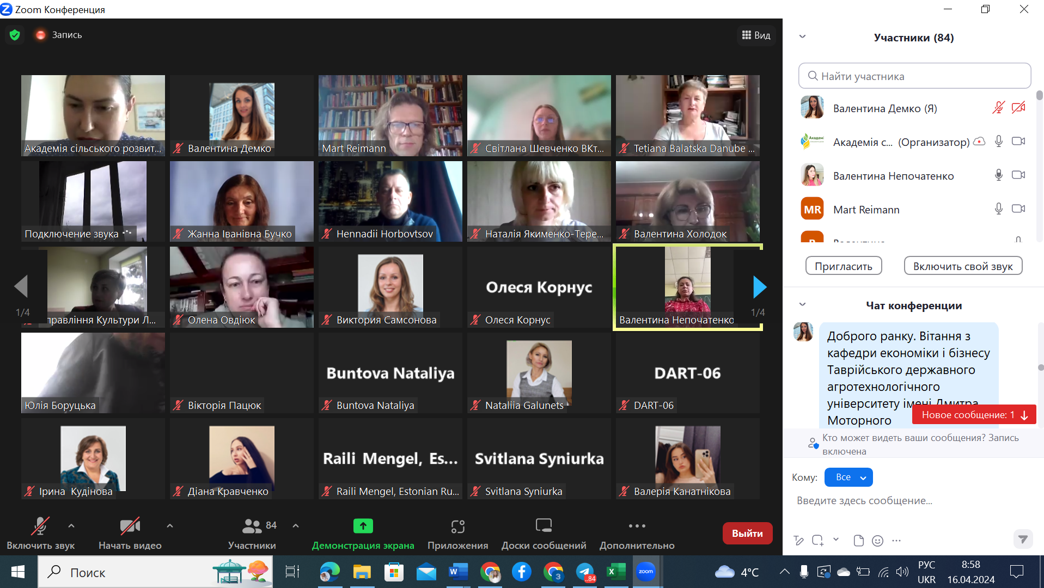The image size is (1044, 588).
Task: Open the Вид view layout menu
Action: pos(756,35)
